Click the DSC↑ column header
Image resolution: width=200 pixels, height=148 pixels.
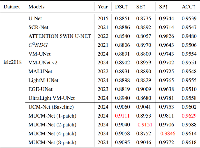[x=122, y=6]
